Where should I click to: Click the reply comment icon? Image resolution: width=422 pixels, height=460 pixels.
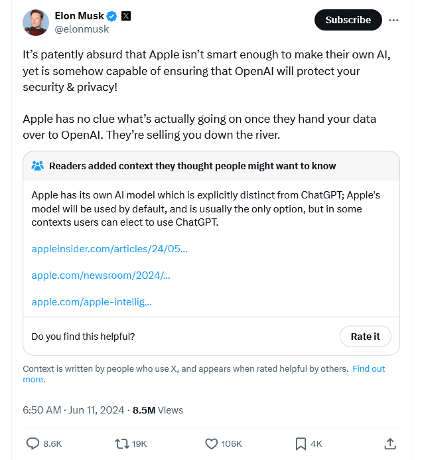point(32,443)
